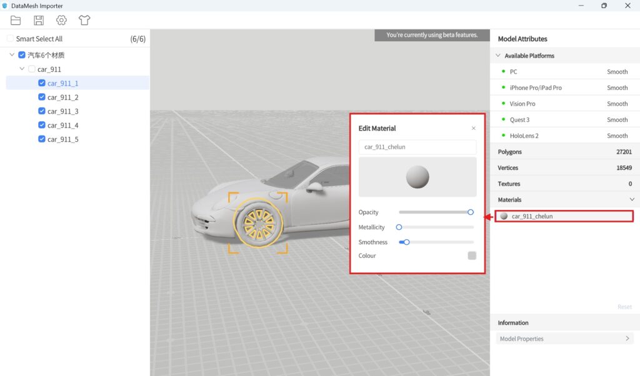Click the shirt (material library) toolbar icon
The height and width of the screenshot is (376, 640).
(84, 20)
